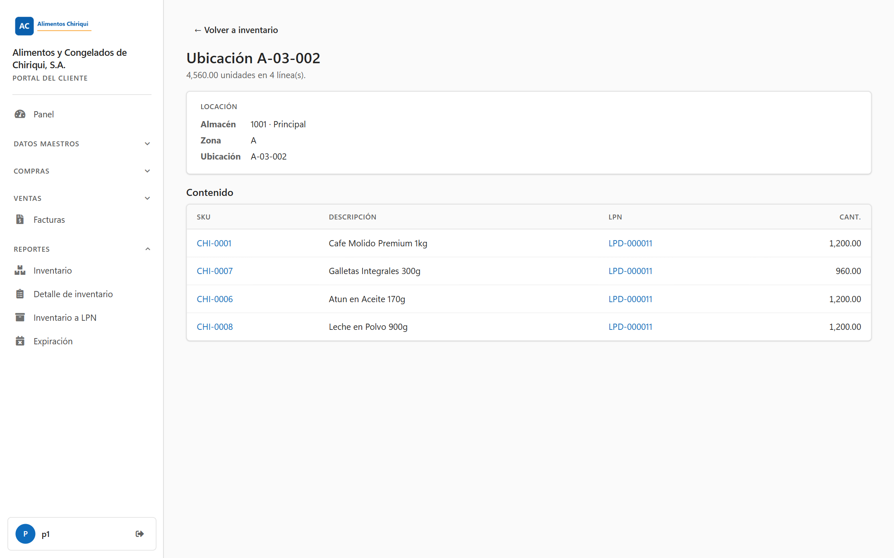Screen dimensions: 894x558
Task: Open the Panel dashboard icon
Action: tap(20, 114)
